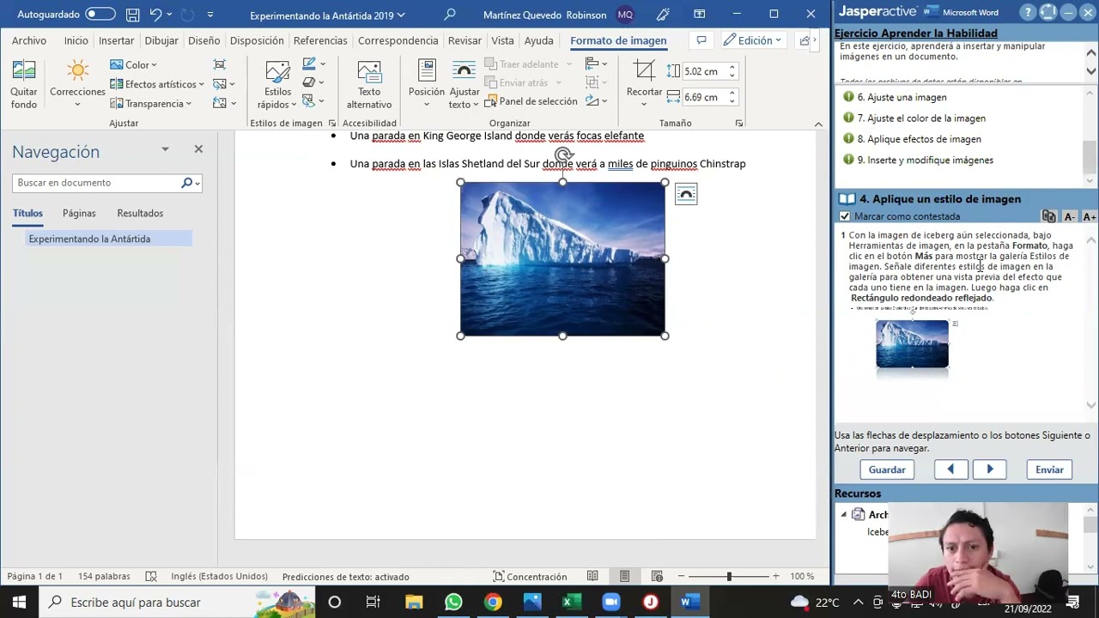Click image height 5.02 cm field

tap(704, 72)
